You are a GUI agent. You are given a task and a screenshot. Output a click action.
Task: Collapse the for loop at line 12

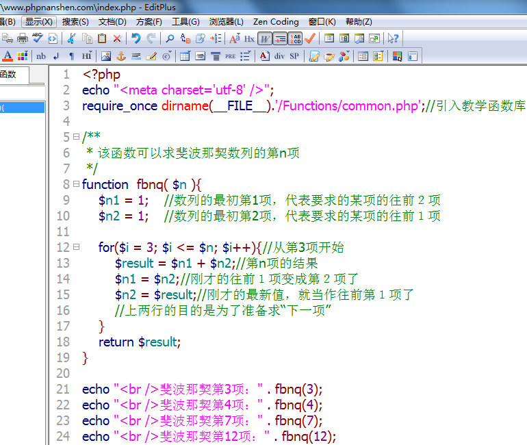(76, 247)
